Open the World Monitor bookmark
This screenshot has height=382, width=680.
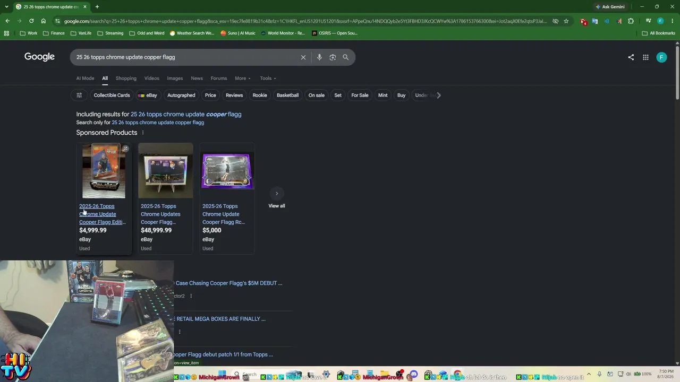283,33
